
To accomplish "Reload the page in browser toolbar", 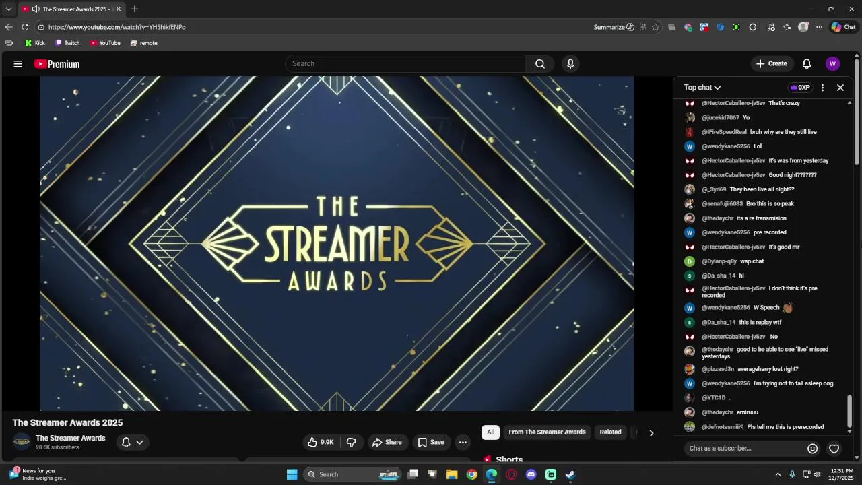I will 25,27.
